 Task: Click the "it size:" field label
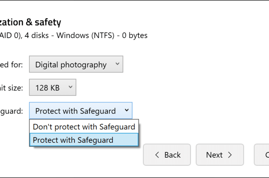11,88
